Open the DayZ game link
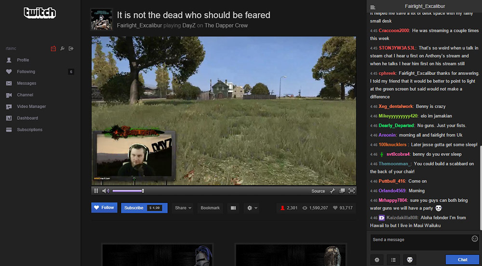 tap(189, 25)
